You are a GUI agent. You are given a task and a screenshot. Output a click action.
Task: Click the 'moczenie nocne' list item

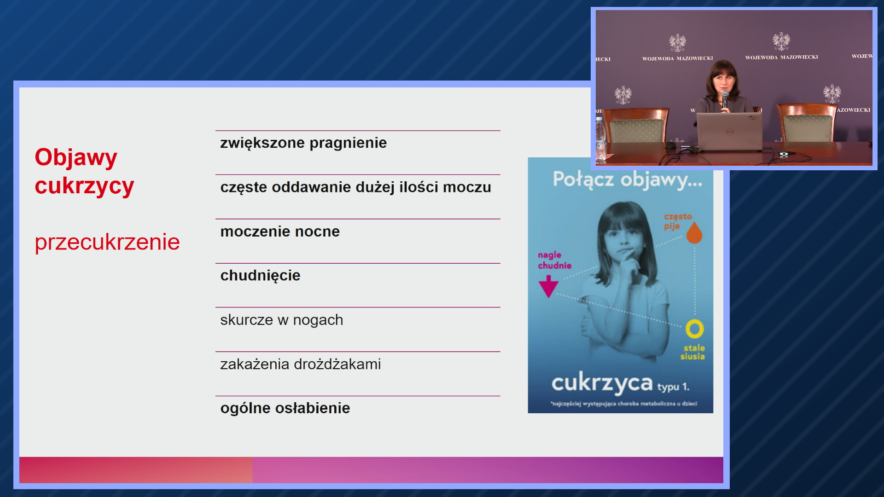[280, 231]
